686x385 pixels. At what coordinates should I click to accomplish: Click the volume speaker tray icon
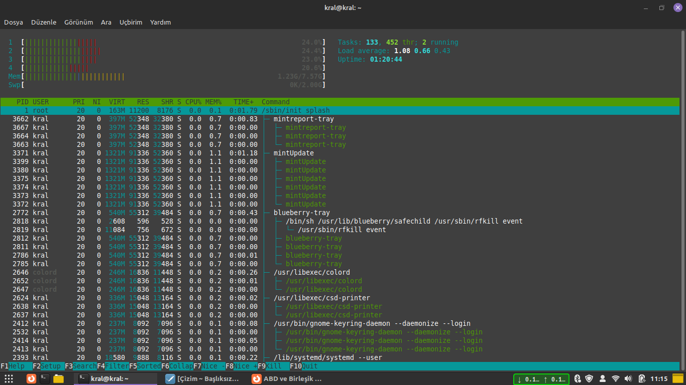628,379
